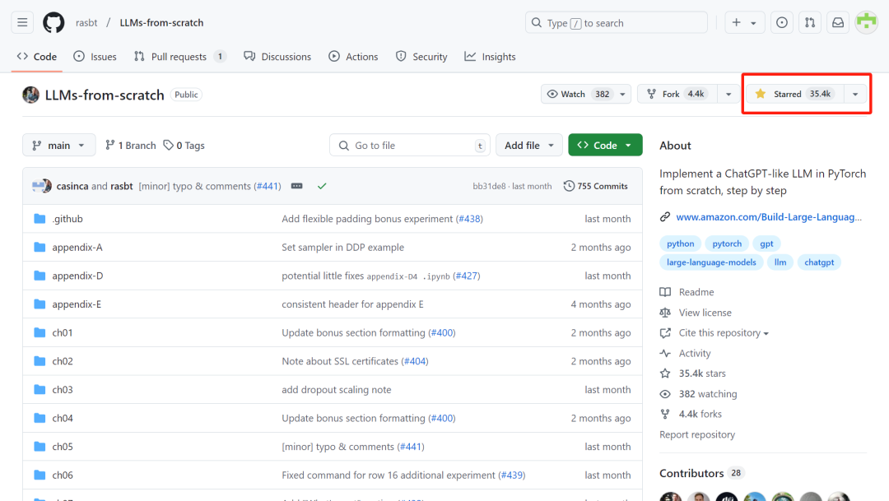Open the Report repository link
Image resolution: width=889 pixels, height=501 pixels.
[697, 434]
